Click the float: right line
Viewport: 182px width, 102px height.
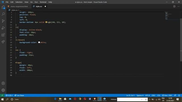[x=26, y=52]
